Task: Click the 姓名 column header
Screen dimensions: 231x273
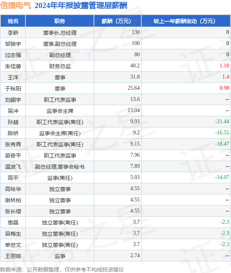Action: pos(13,21)
